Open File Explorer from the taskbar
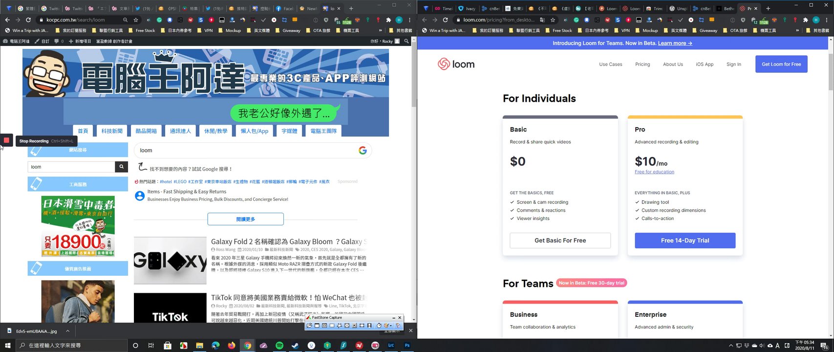This screenshot has height=352, width=834. [x=199, y=345]
